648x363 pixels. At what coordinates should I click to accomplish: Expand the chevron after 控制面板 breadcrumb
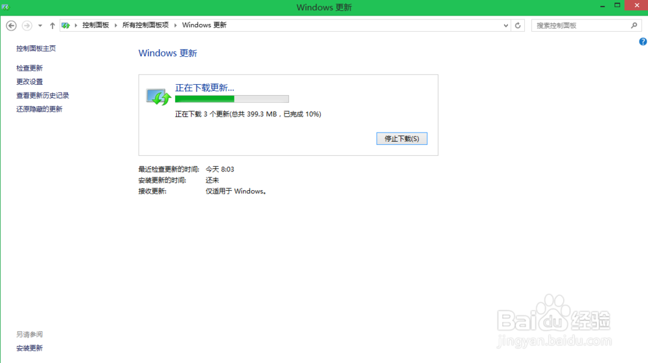[116, 26]
